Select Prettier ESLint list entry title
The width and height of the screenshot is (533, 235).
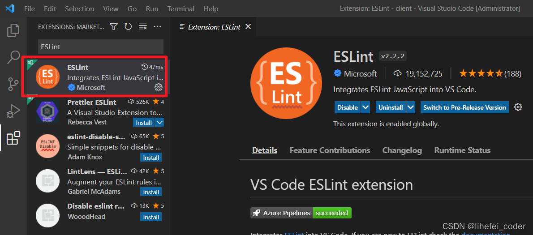[x=92, y=102]
